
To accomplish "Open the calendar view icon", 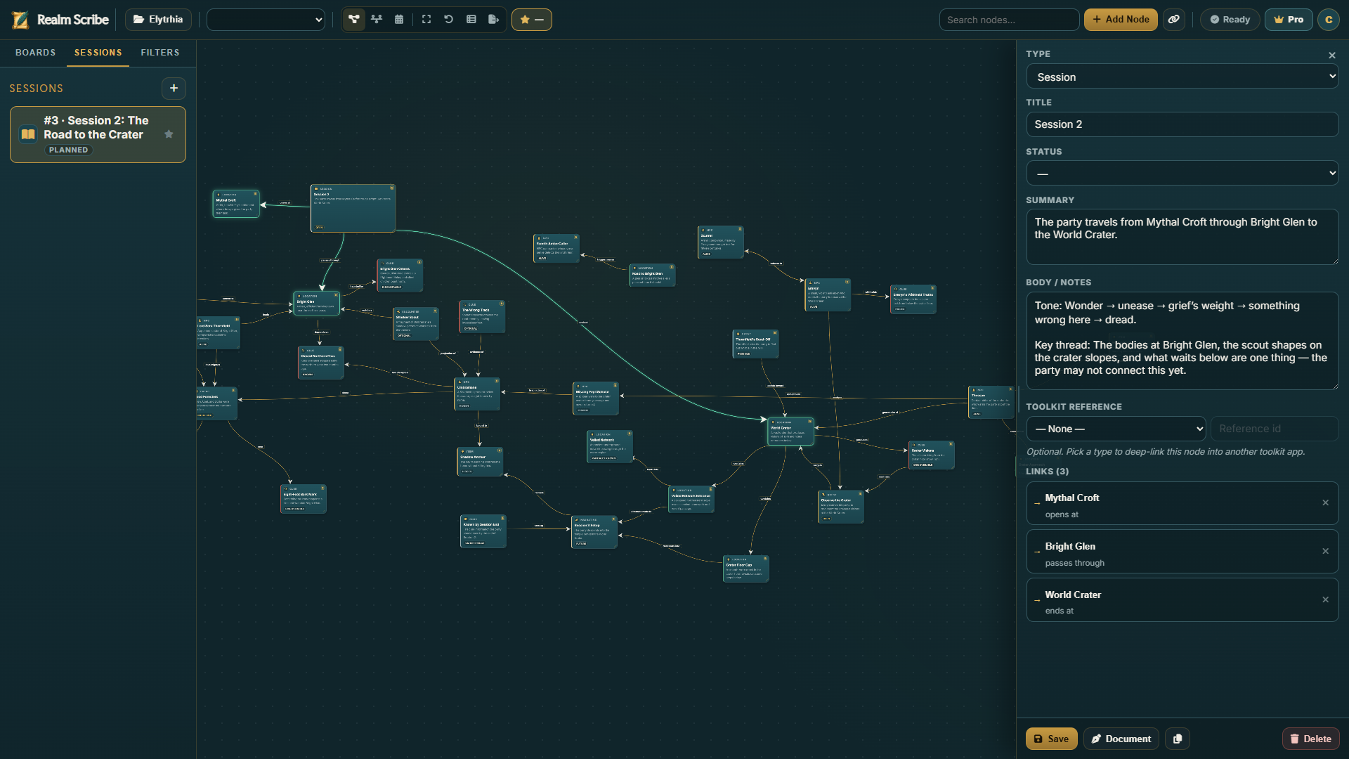I will 399,20.
